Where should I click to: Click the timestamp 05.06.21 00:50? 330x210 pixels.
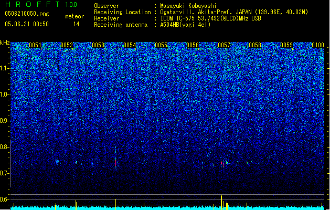(x=27, y=24)
